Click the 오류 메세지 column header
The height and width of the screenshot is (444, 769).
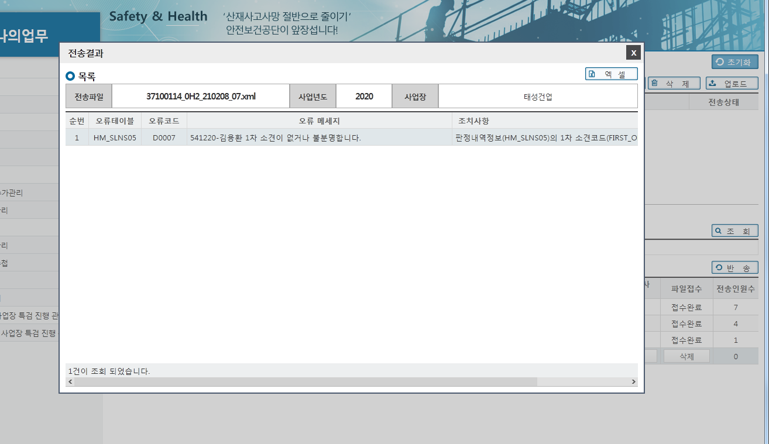pyautogui.click(x=319, y=121)
